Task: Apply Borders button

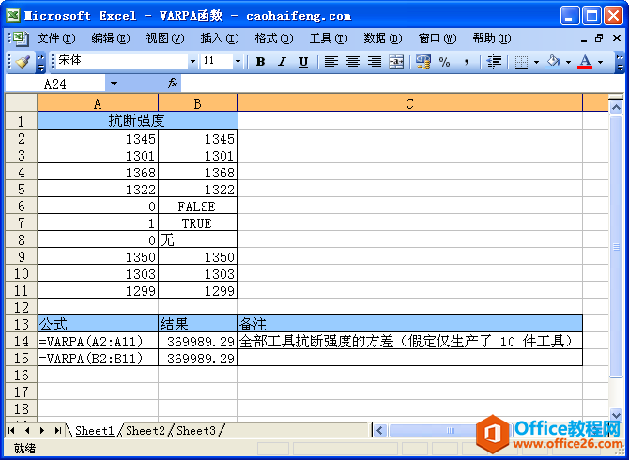Action: [x=521, y=62]
